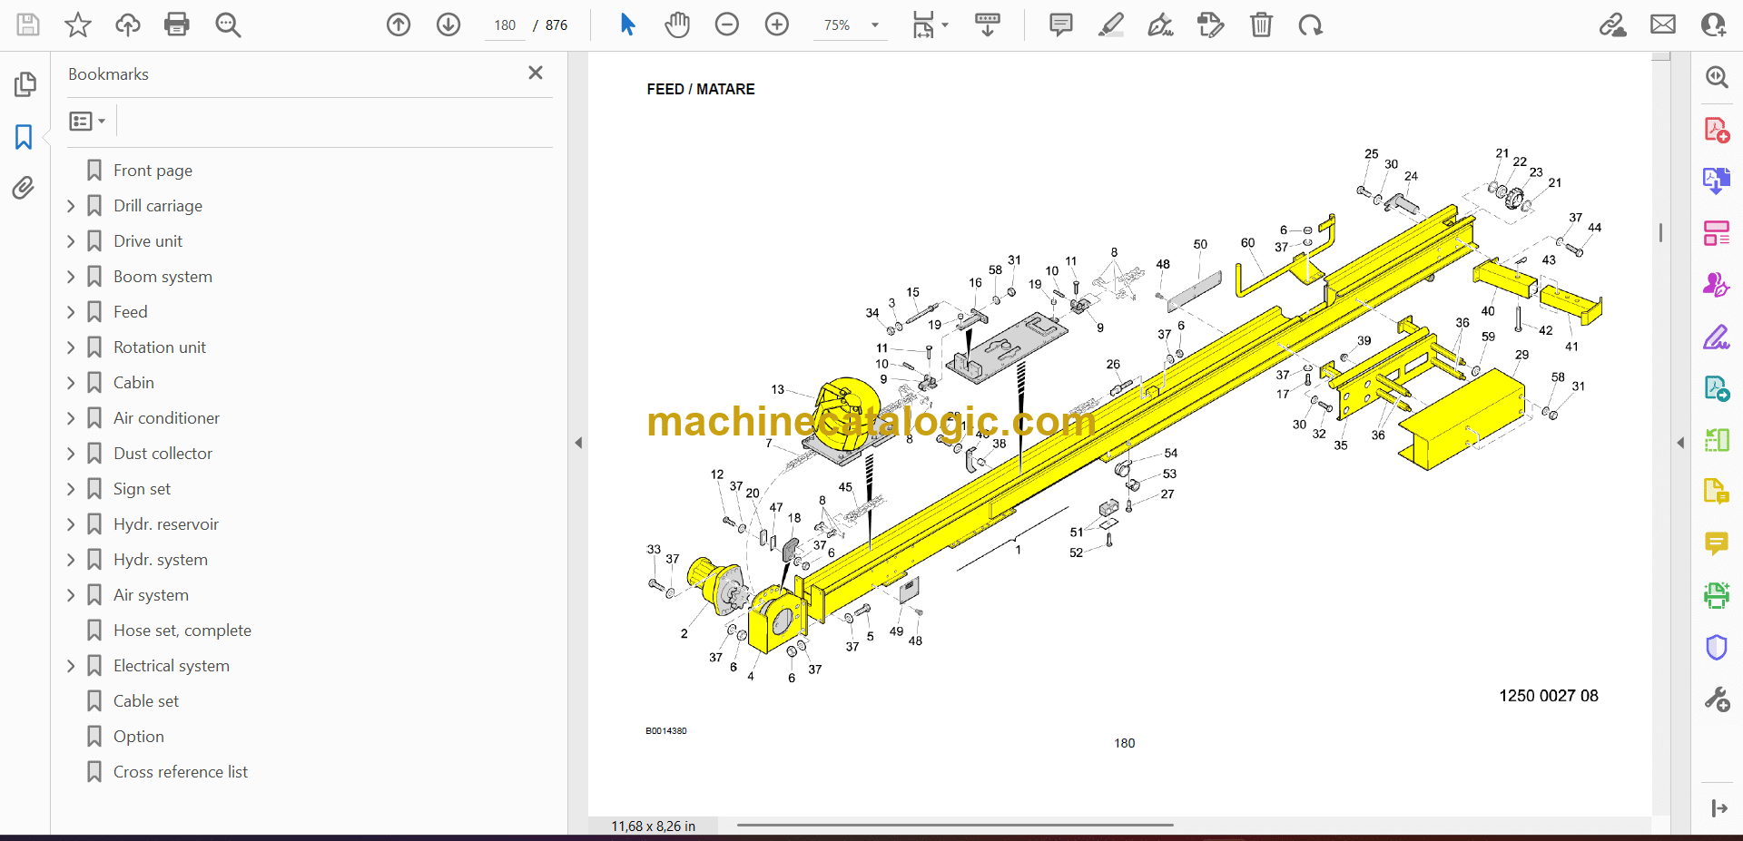
Task: Expand the Drill carriage bookmark
Action: [x=72, y=206]
